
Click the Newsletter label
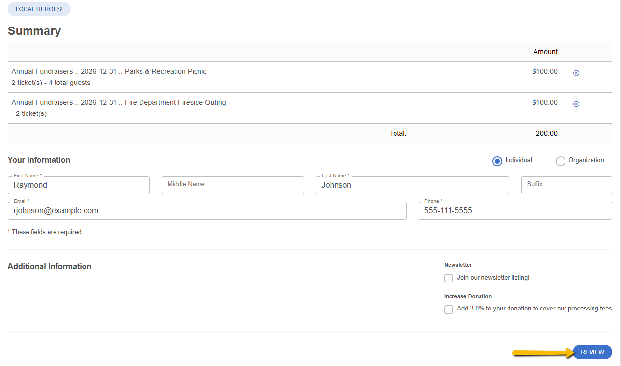[x=458, y=265]
